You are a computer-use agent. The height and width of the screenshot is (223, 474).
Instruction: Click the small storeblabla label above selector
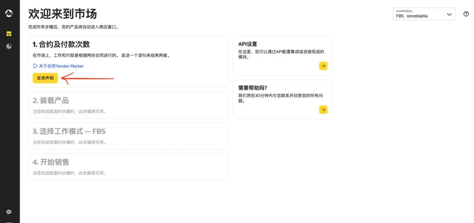(x=404, y=11)
